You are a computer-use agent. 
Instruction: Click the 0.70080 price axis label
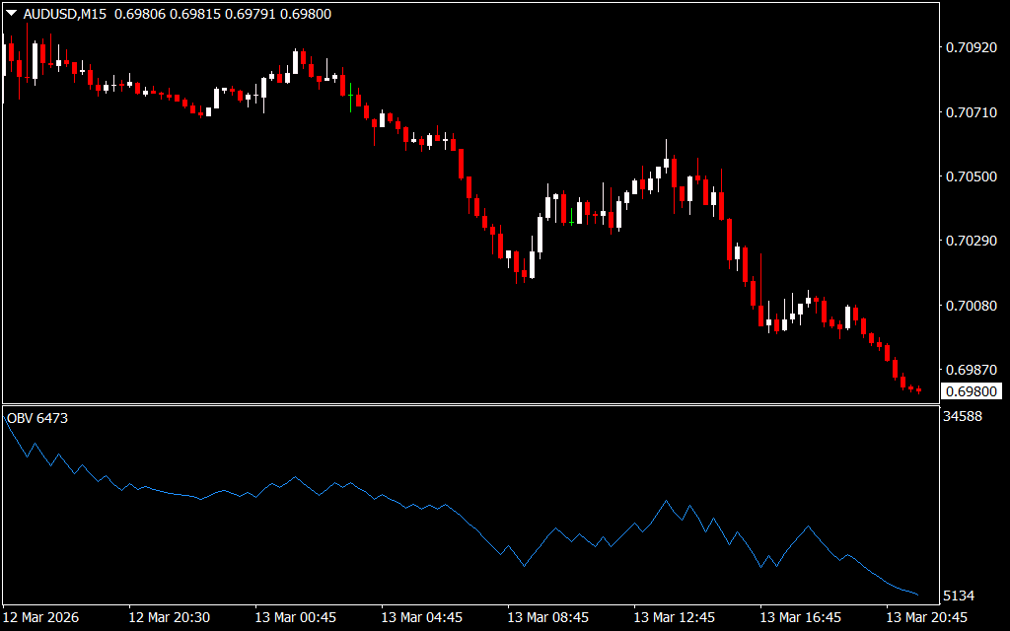tap(971, 306)
